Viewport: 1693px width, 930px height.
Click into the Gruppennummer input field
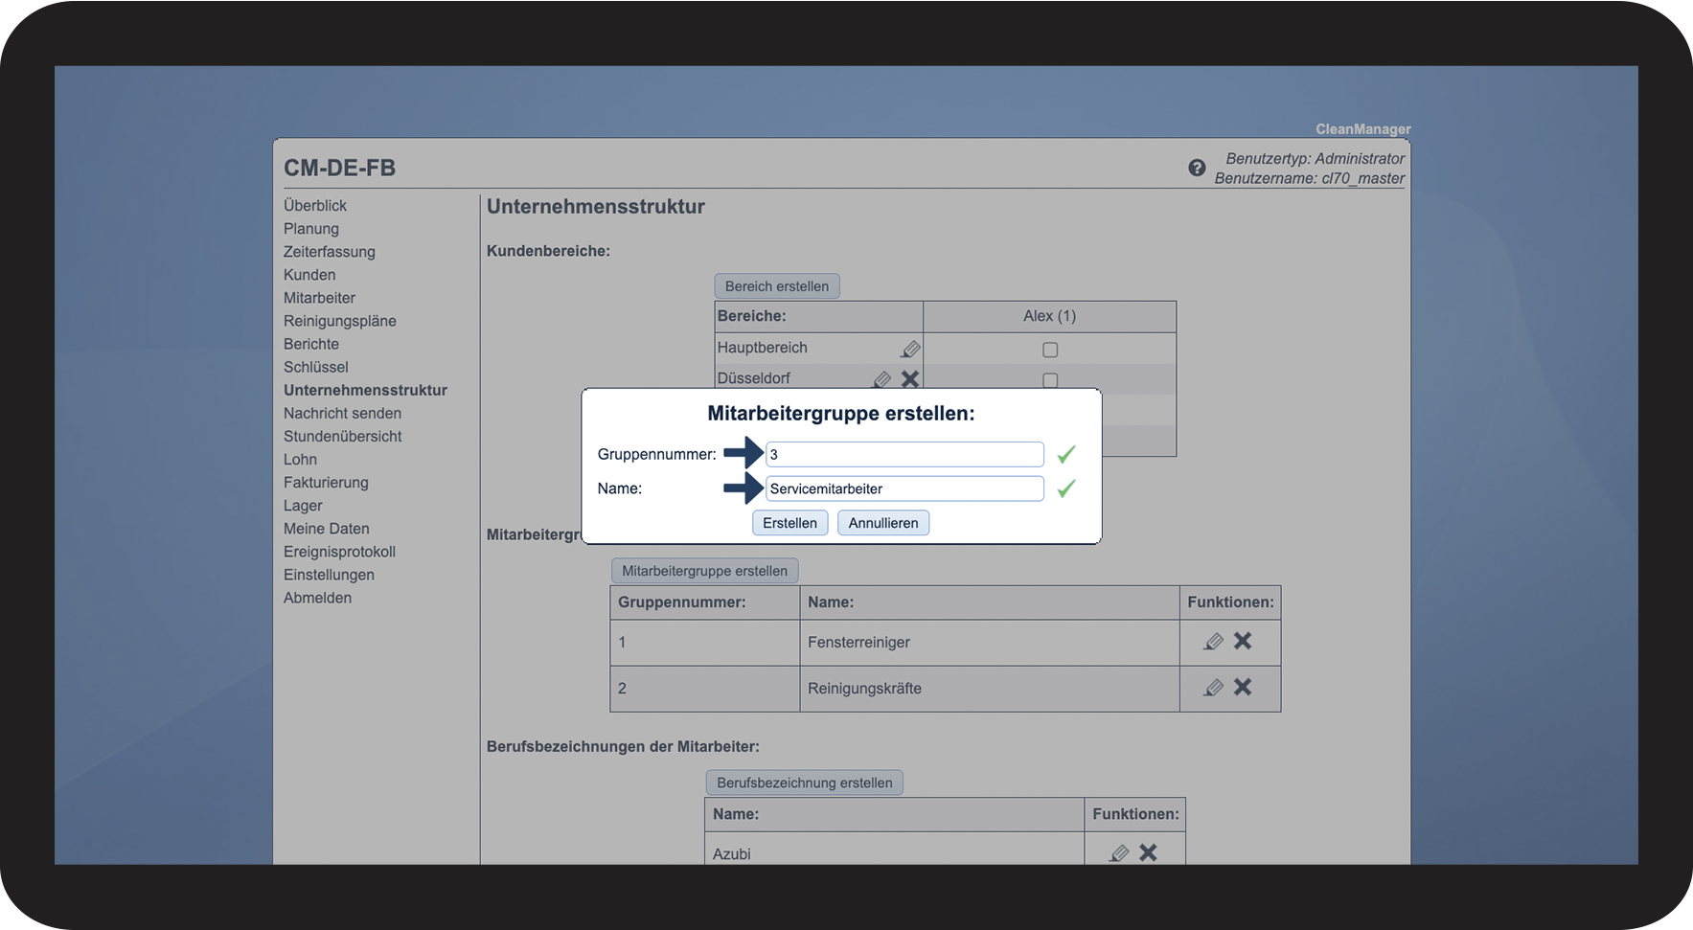pyautogui.click(x=904, y=454)
